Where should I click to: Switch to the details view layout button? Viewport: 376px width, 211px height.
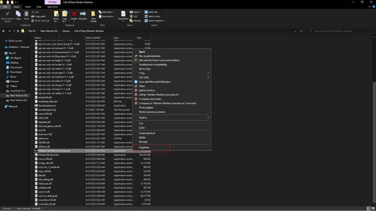pos(368,208)
